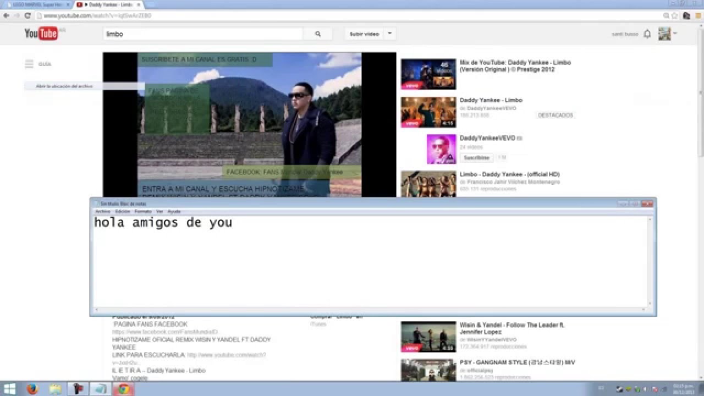Click the 'santi busso' username
The width and height of the screenshot is (704, 396).
coord(625,34)
